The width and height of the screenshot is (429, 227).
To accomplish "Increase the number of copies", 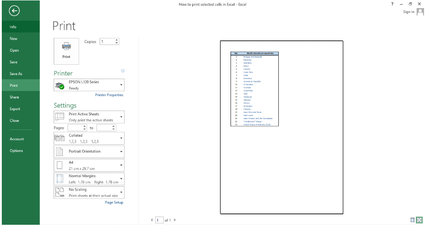I will click(x=116, y=40).
